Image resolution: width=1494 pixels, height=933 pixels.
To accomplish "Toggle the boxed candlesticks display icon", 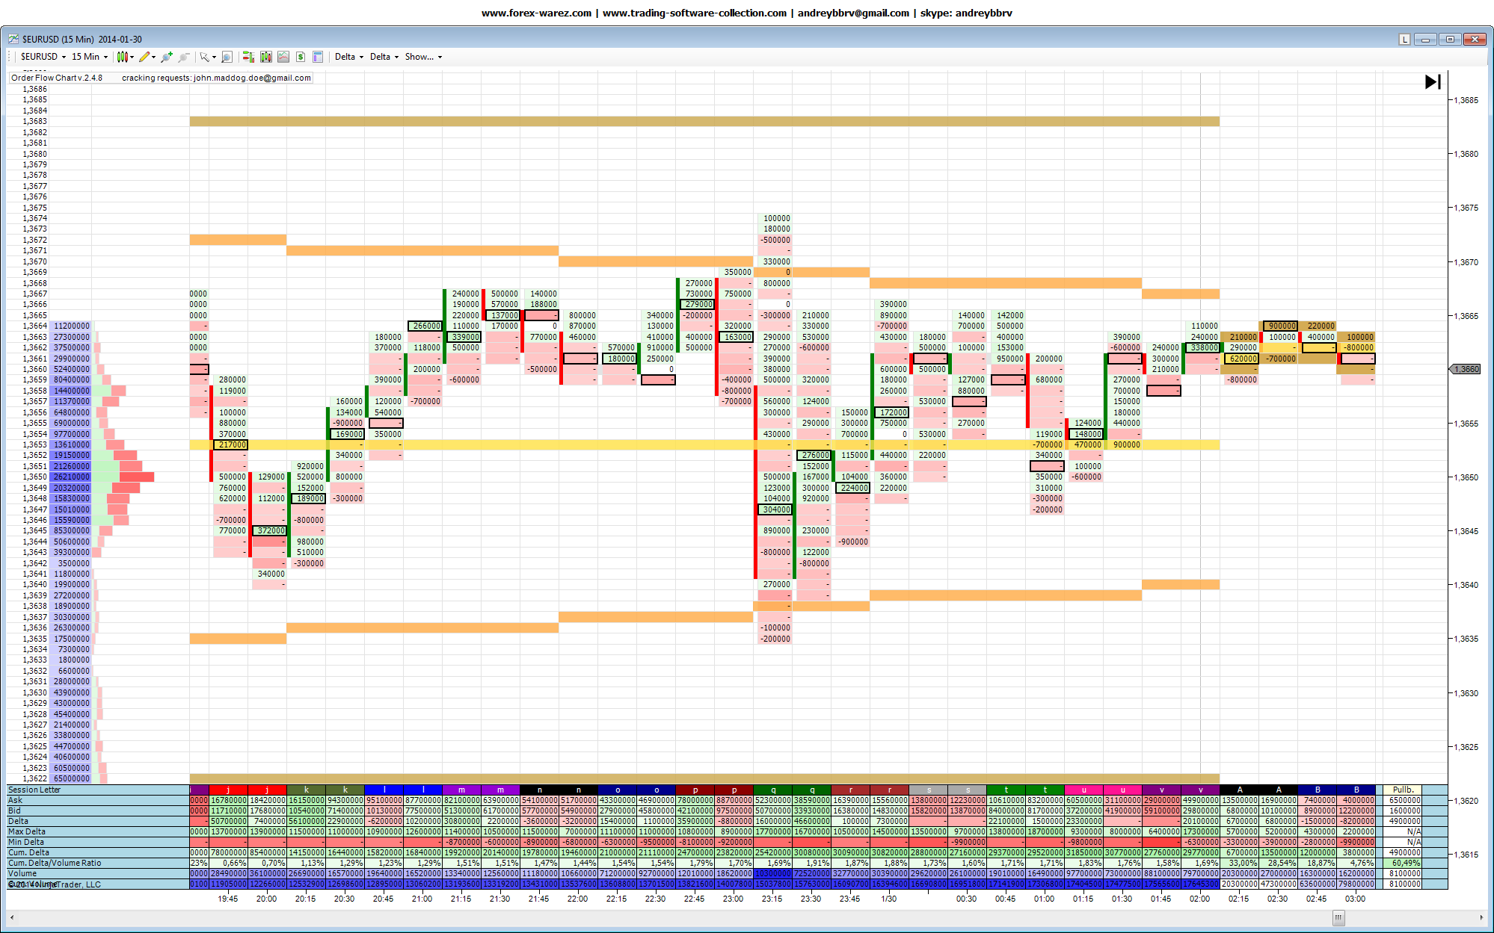I will coord(266,57).
